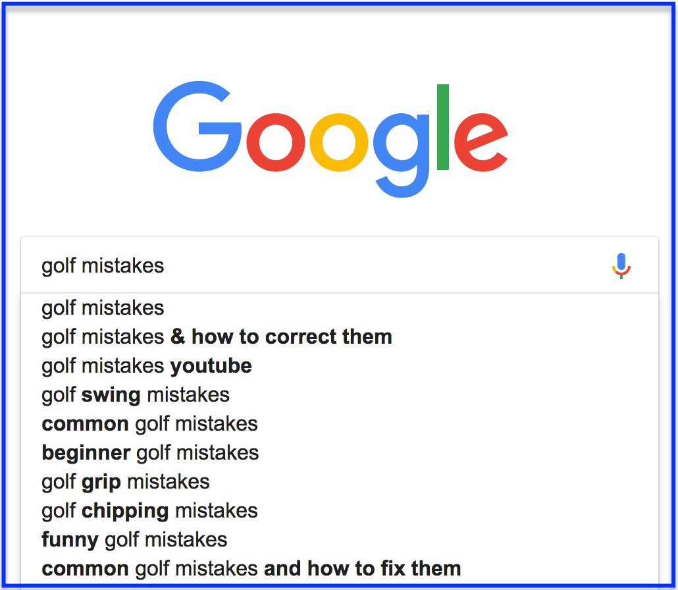Click the red first 'o' in logo

[276, 142]
